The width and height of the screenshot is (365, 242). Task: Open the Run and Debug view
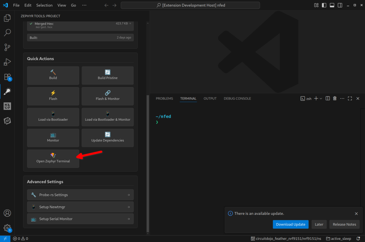tap(7, 62)
